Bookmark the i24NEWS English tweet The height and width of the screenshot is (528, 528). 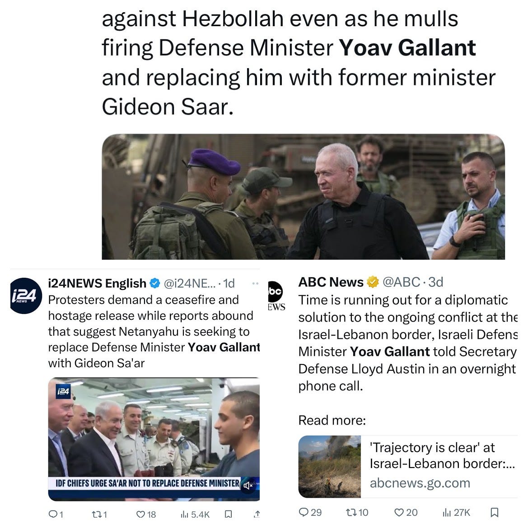(x=228, y=514)
